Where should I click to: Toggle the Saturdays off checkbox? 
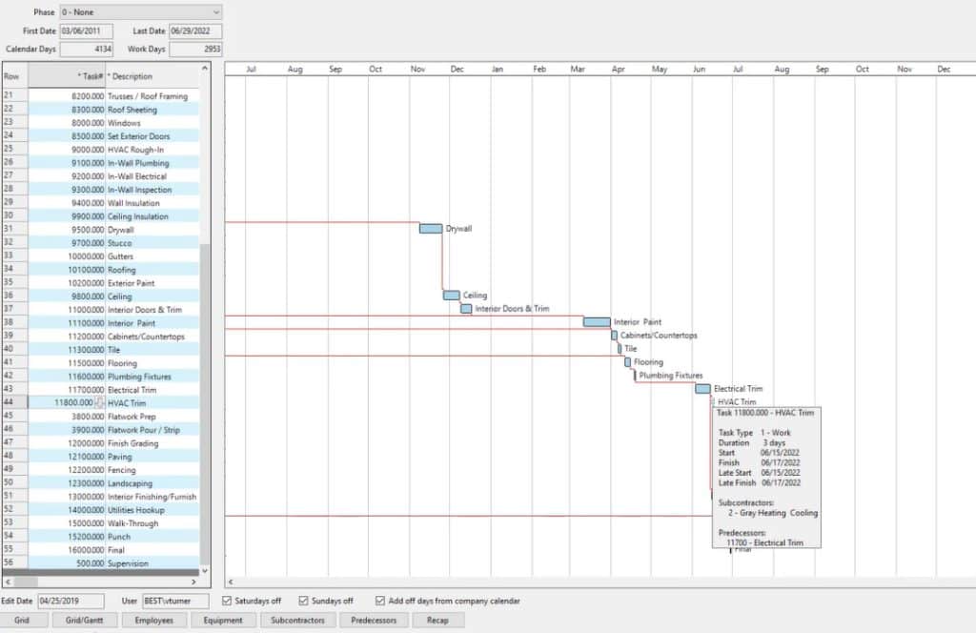(227, 602)
